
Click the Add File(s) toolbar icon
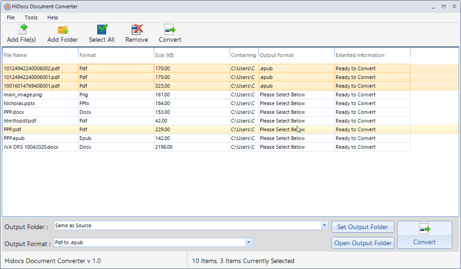coord(21,33)
